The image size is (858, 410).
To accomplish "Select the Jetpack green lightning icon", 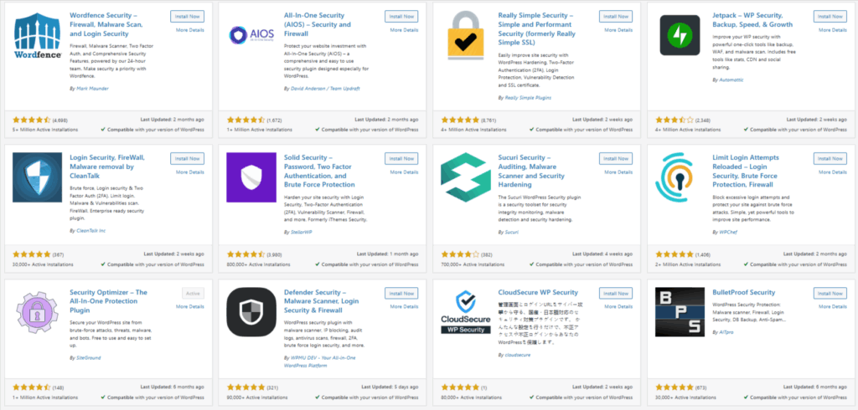I will [680, 35].
